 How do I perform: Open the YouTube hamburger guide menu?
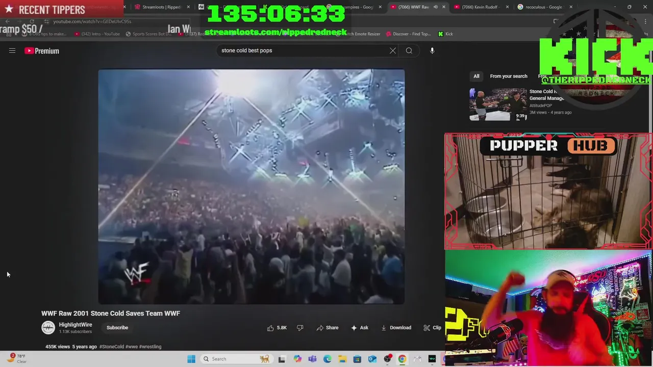pyautogui.click(x=12, y=50)
